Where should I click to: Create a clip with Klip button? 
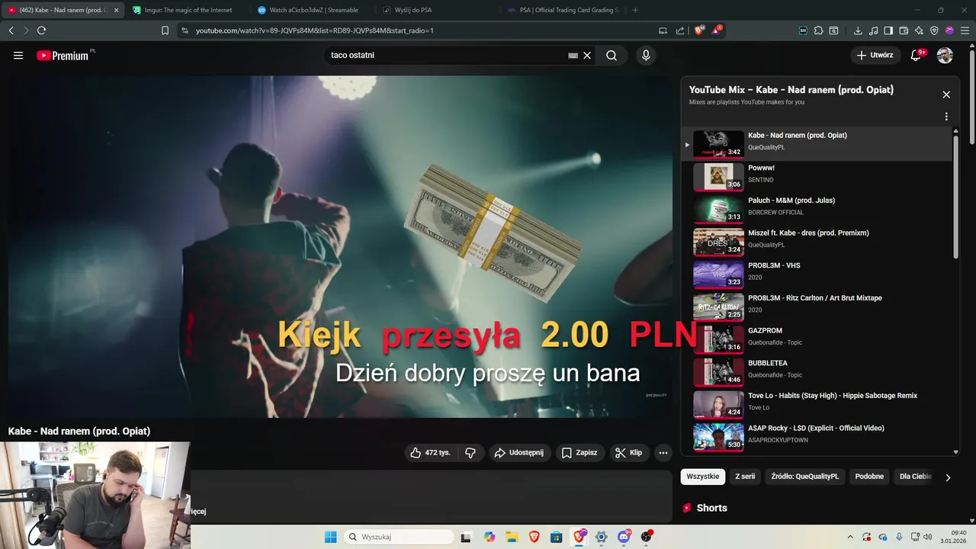coord(629,453)
